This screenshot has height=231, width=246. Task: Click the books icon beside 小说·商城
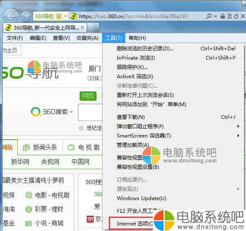28,223
